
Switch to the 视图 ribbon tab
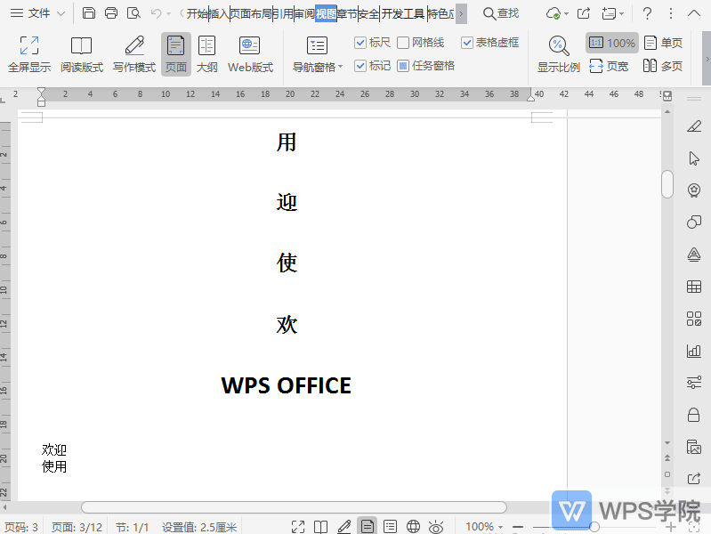(x=326, y=14)
